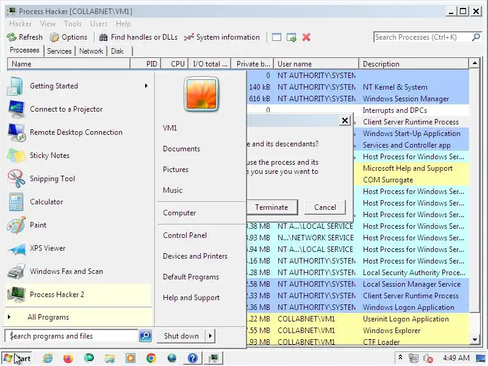Open the Tools menu
The image size is (488, 366).
click(x=73, y=24)
